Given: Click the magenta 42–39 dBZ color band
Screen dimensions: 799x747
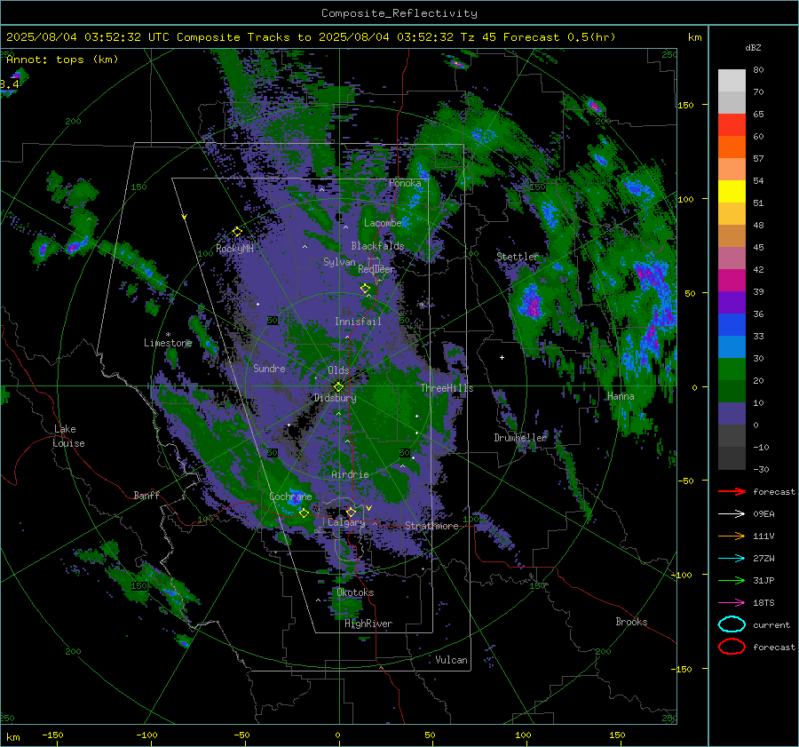Looking at the screenshot, I should (x=732, y=281).
